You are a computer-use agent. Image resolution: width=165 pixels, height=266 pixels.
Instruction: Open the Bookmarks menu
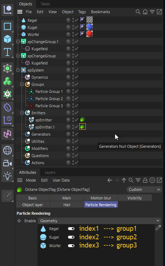click(101, 12)
